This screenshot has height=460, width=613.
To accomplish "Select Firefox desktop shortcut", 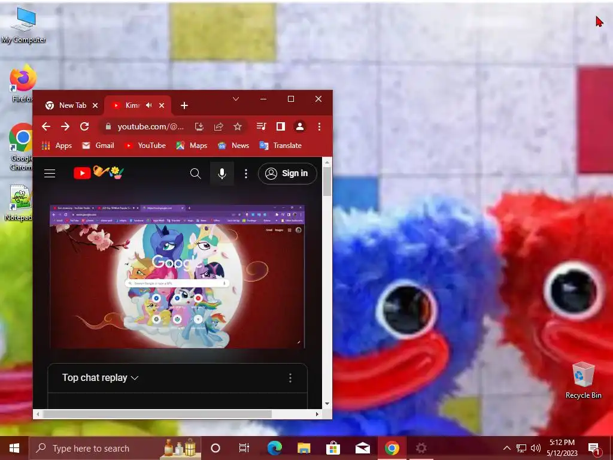I will (x=23, y=83).
